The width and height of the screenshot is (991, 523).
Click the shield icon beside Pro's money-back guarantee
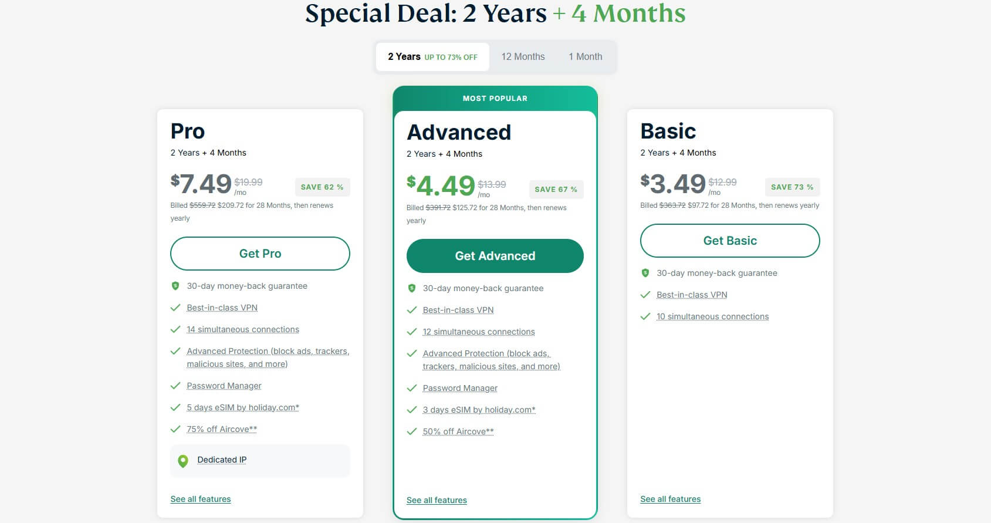(176, 286)
